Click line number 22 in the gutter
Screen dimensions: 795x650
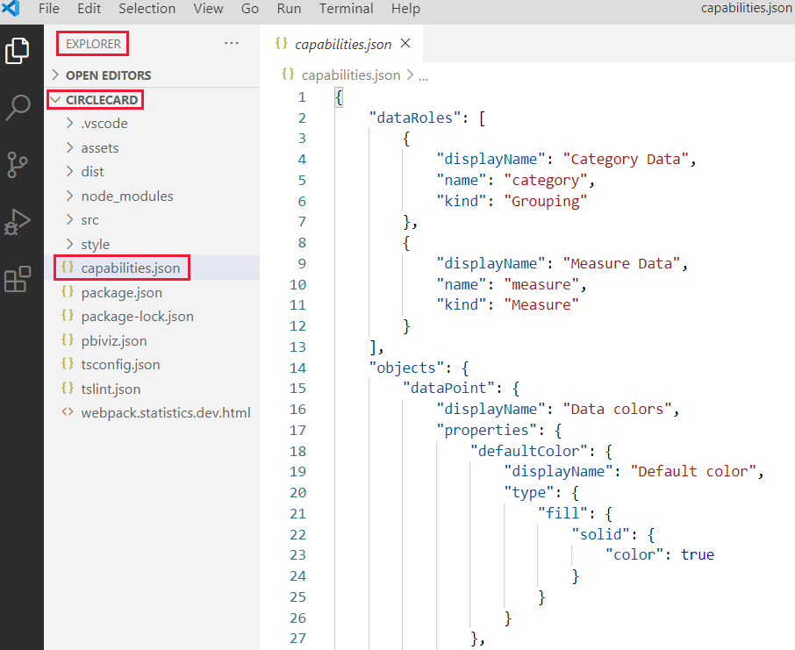pyautogui.click(x=297, y=533)
